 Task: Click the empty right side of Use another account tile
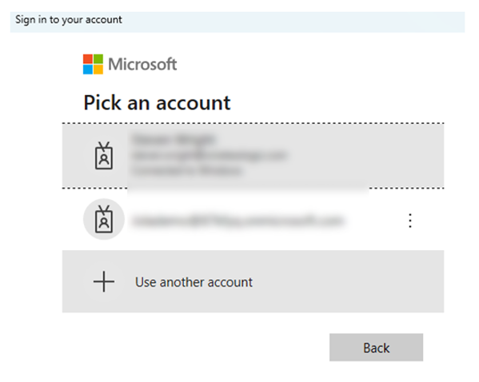click(348, 281)
